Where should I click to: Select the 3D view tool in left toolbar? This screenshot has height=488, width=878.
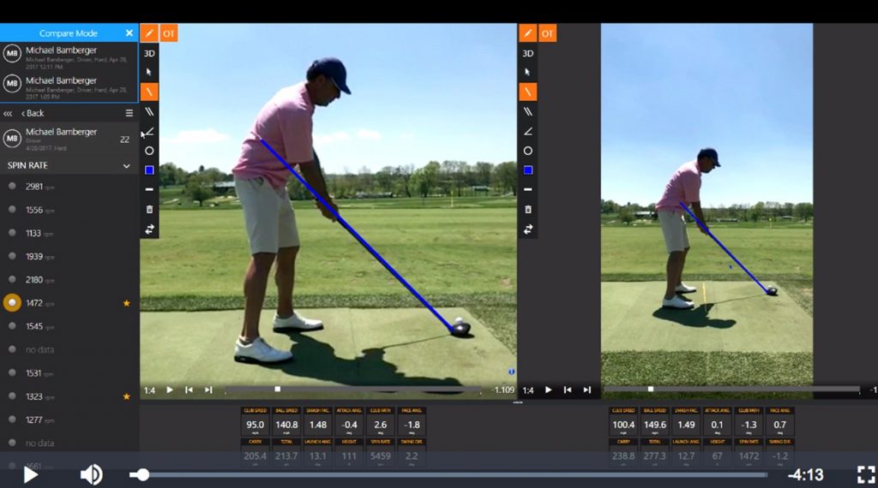pos(149,53)
